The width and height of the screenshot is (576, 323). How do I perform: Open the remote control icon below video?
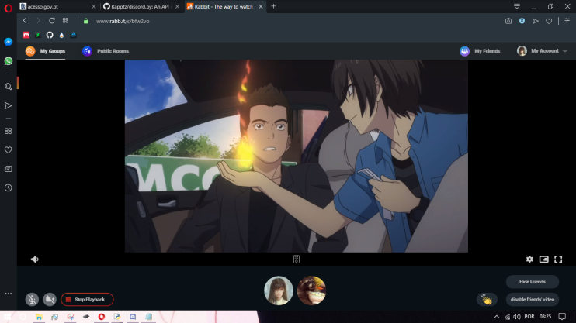pyautogui.click(x=297, y=259)
